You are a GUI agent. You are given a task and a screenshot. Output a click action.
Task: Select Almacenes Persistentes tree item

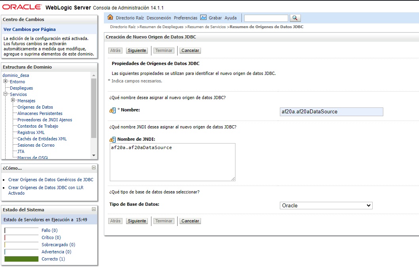click(40, 113)
